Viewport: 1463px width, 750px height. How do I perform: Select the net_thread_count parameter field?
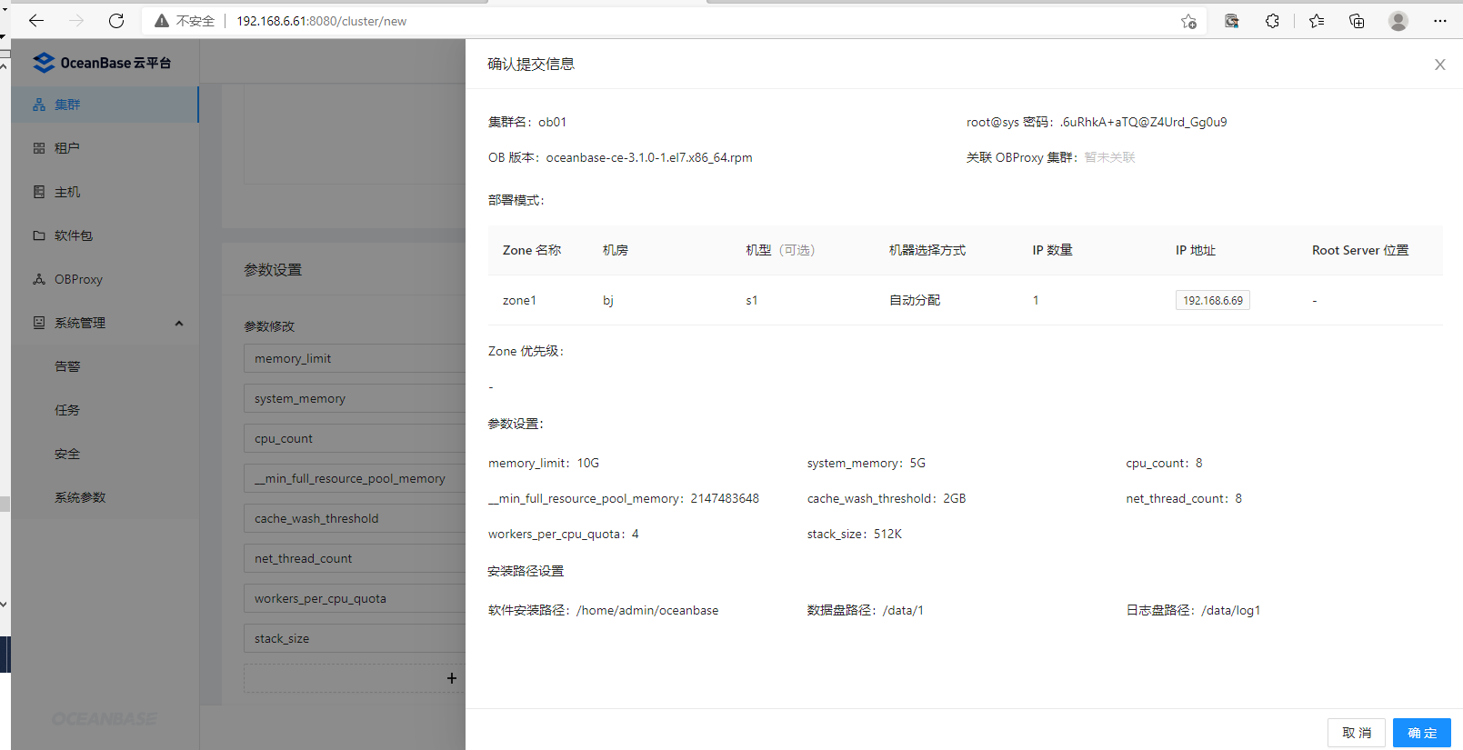click(x=355, y=558)
